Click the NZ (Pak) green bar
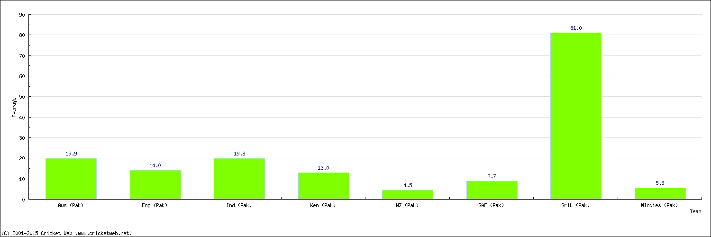 [x=408, y=194]
